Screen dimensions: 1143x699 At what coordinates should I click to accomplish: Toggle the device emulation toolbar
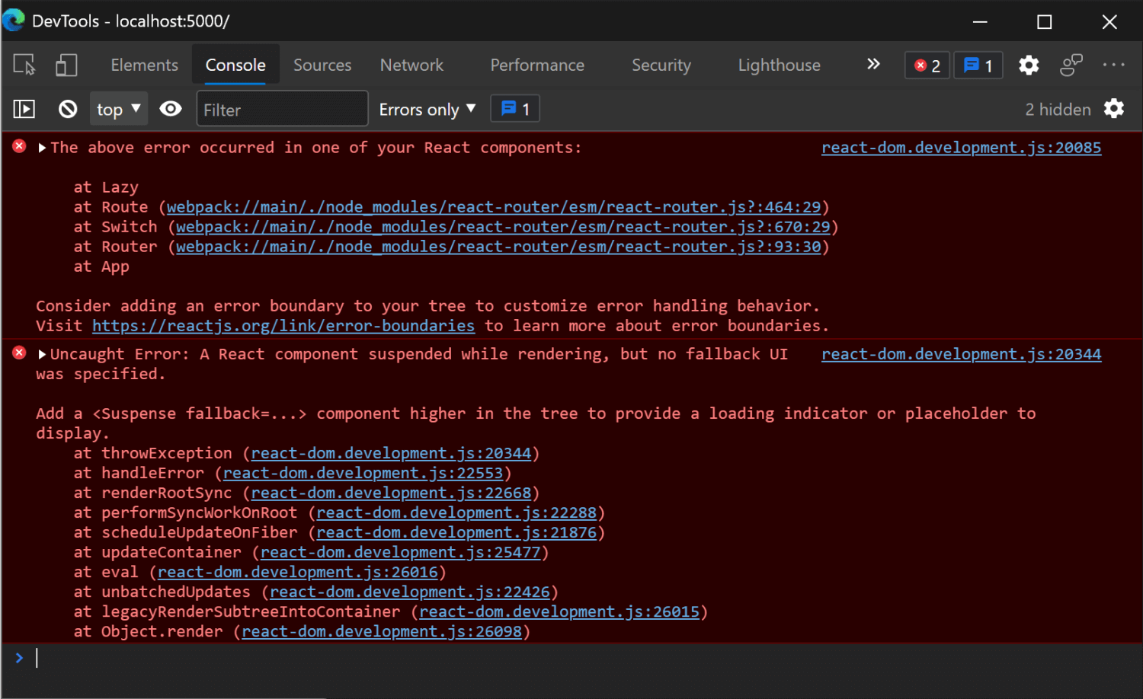click(x=66, y=65)
